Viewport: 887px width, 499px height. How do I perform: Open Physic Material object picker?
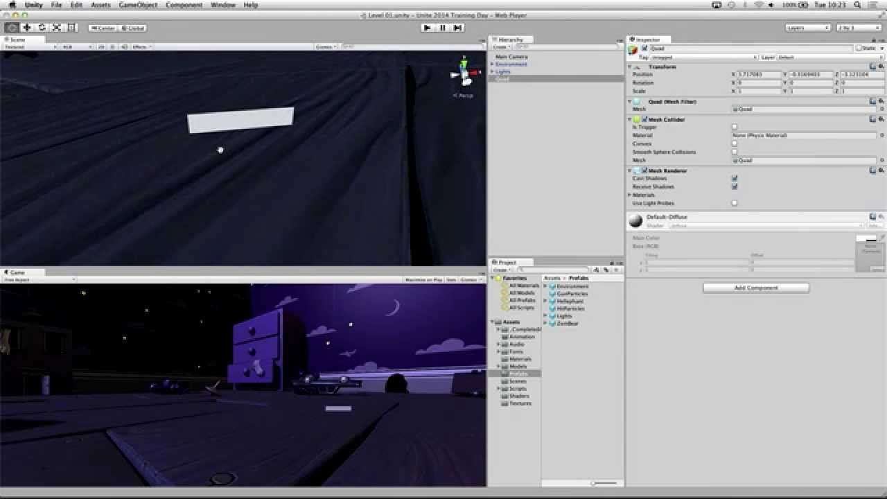pyautogui.click(x=881, y=135)
